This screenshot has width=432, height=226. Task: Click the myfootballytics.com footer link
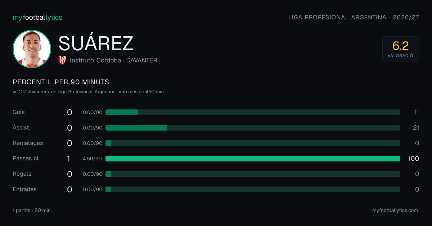click(395, 211)
